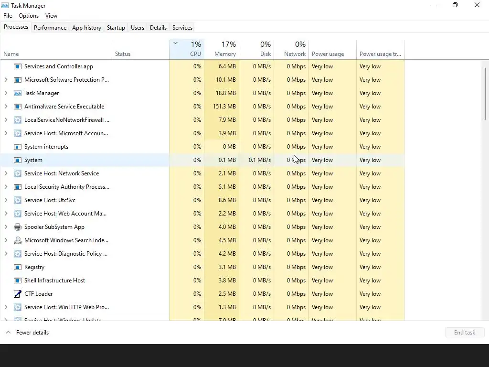Sort by the Power usage column header
The width and height of the screenshot is (489, 367).
pyautogui.click(x=332, y=49)
